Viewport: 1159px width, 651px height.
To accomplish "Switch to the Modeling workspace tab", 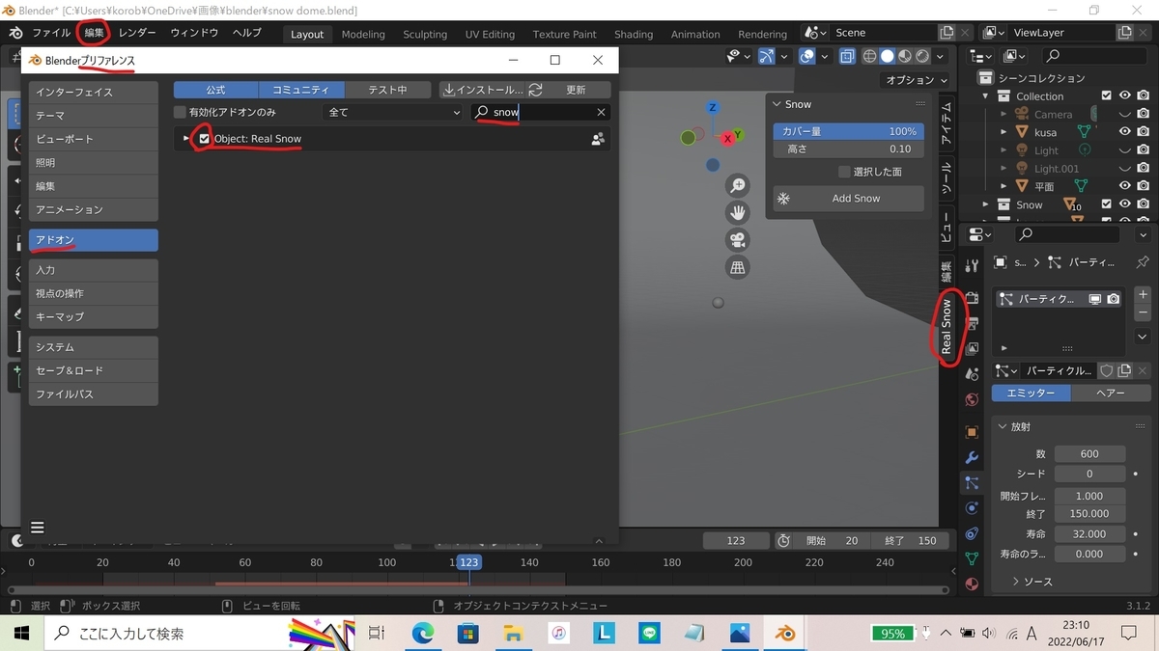I will point(363,34).
